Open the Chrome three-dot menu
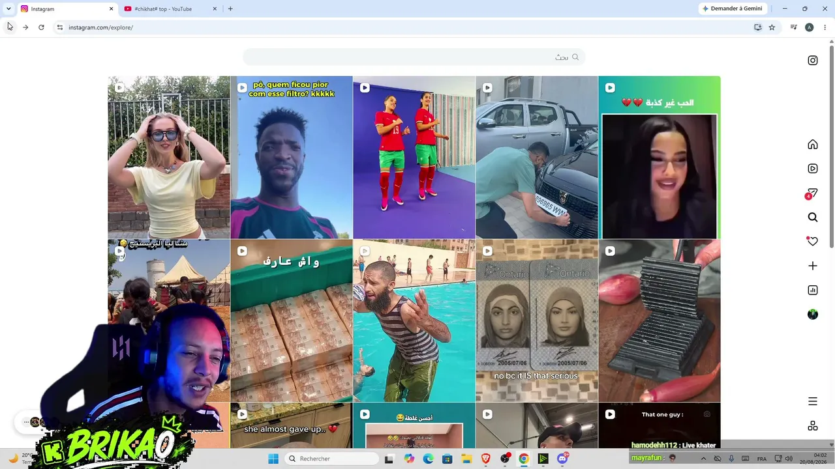This screenshot has width=835, height=469. click(x=825, y=27)
